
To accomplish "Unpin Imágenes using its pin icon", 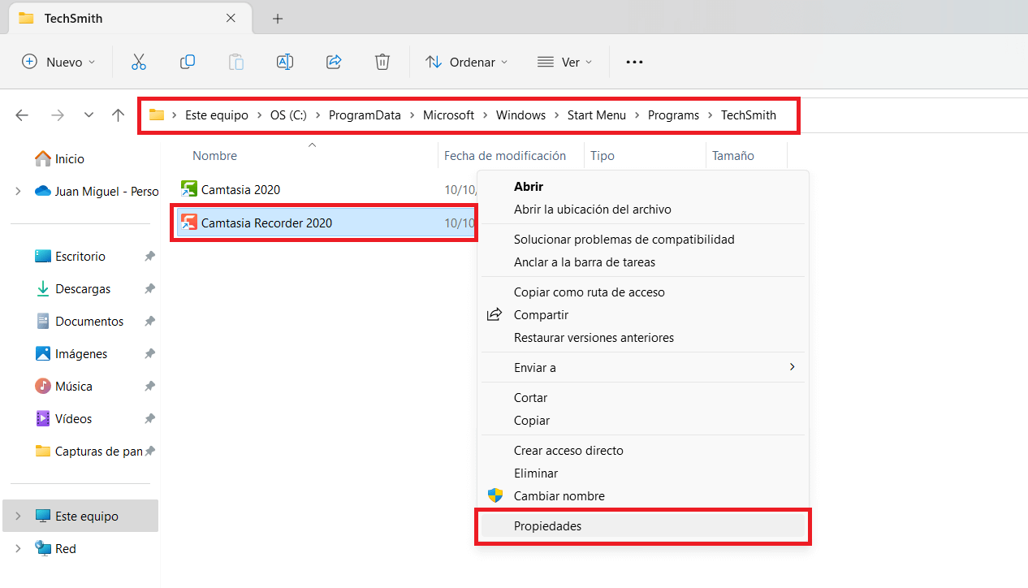I will [149, 354].
